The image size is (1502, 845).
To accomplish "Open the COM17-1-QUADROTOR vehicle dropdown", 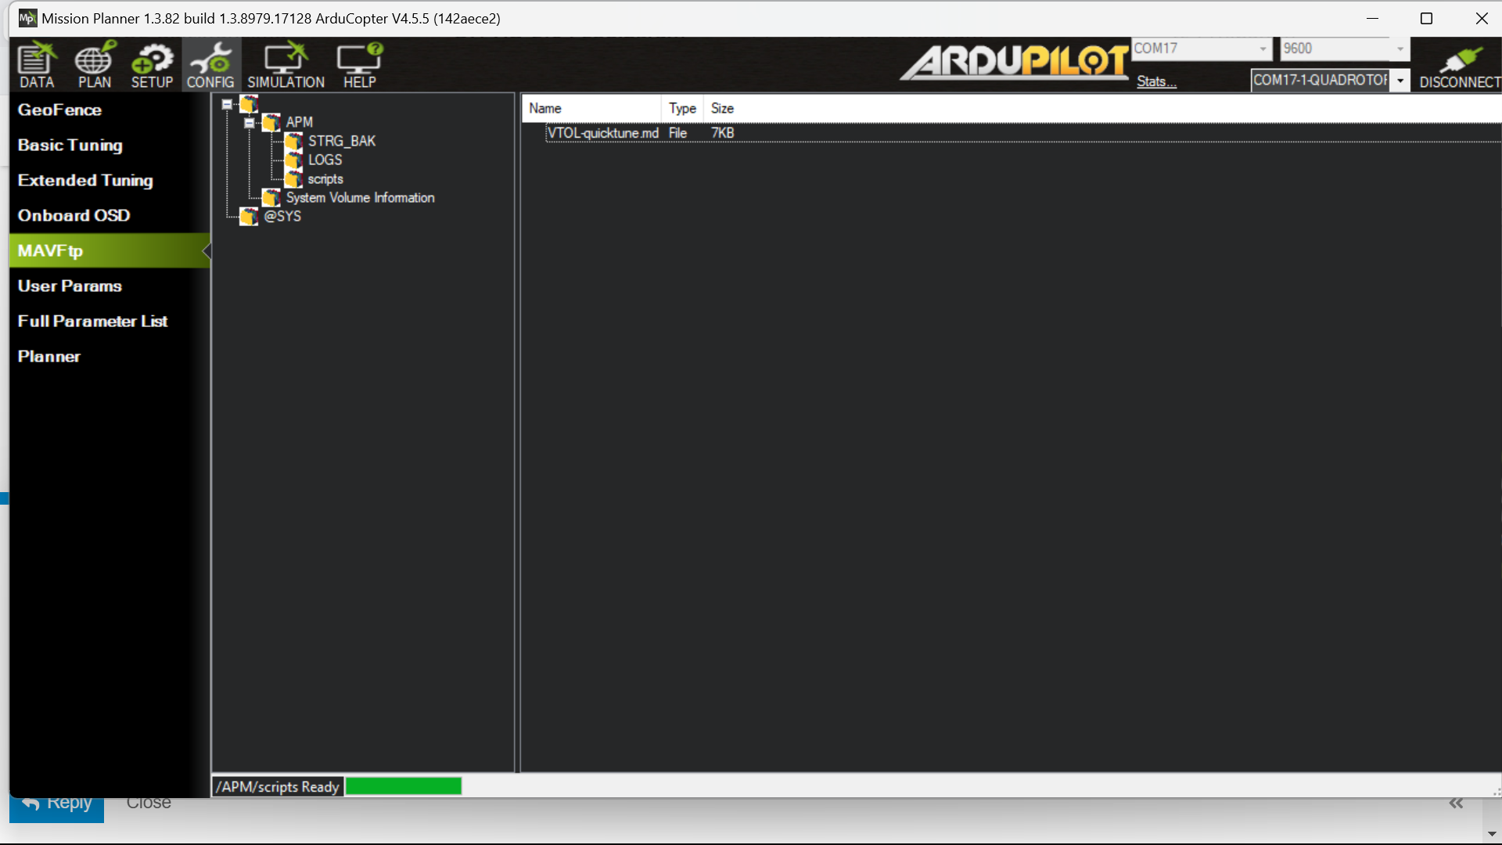I will (1400, 81).
